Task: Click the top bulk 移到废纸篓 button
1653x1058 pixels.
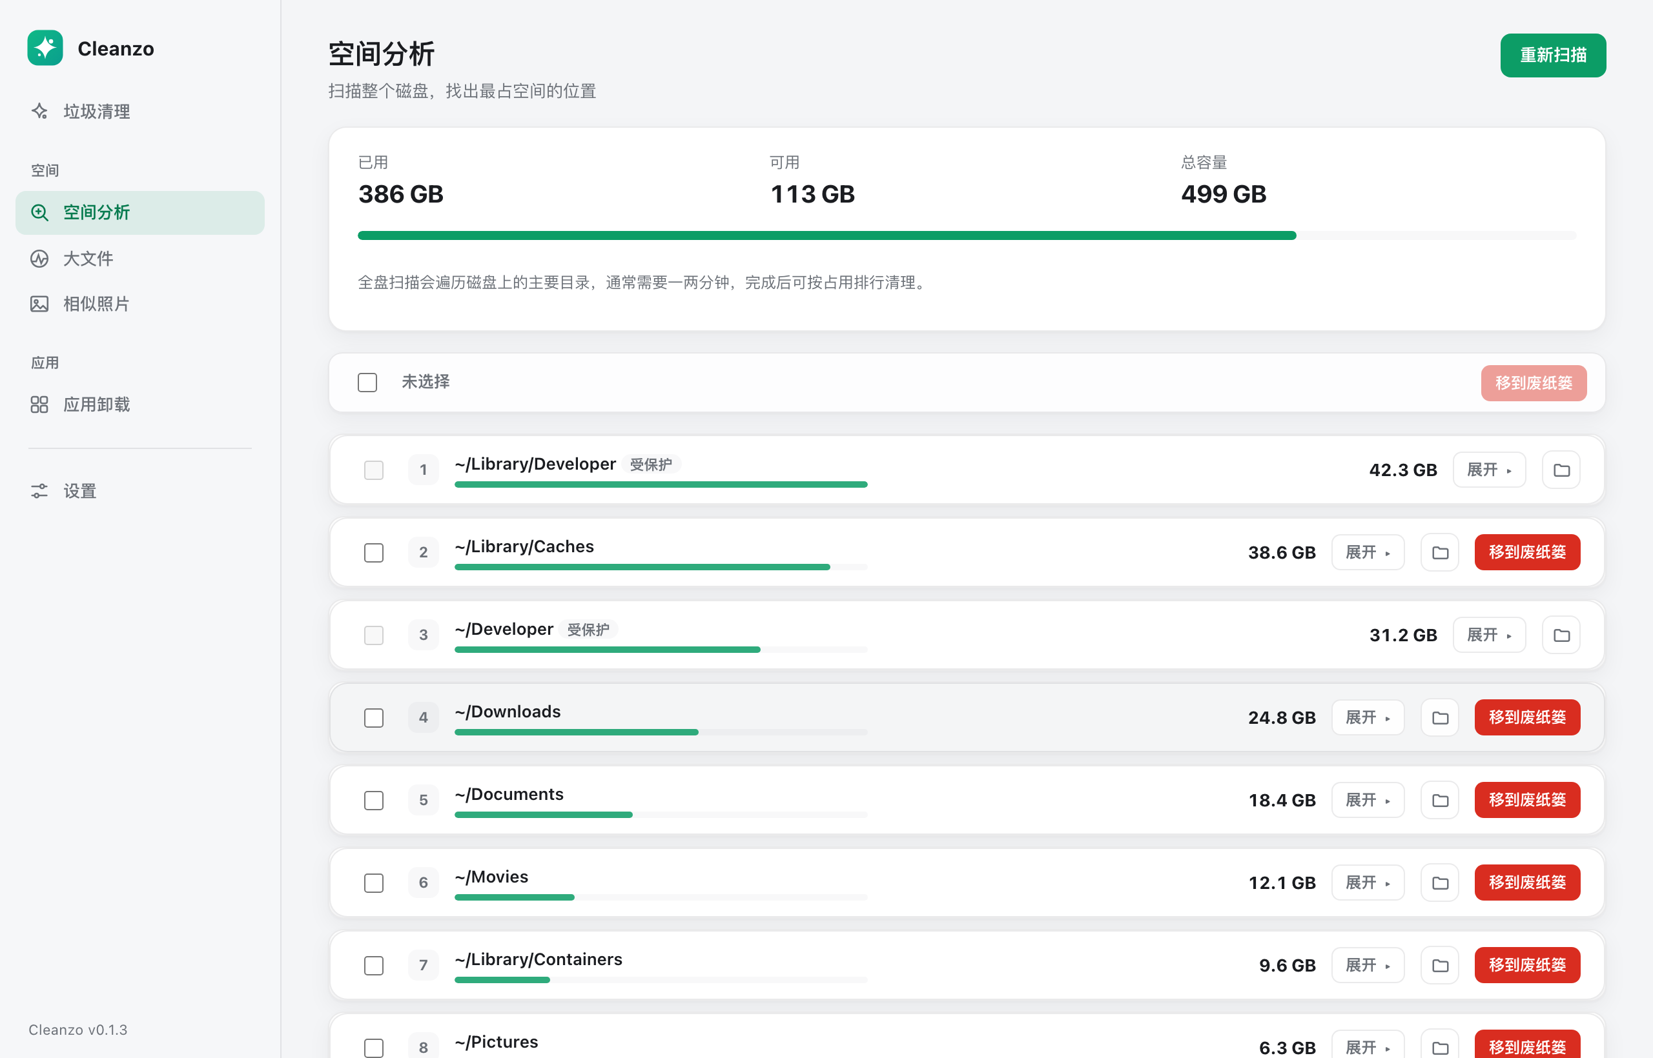Action: click(1534, 383)
